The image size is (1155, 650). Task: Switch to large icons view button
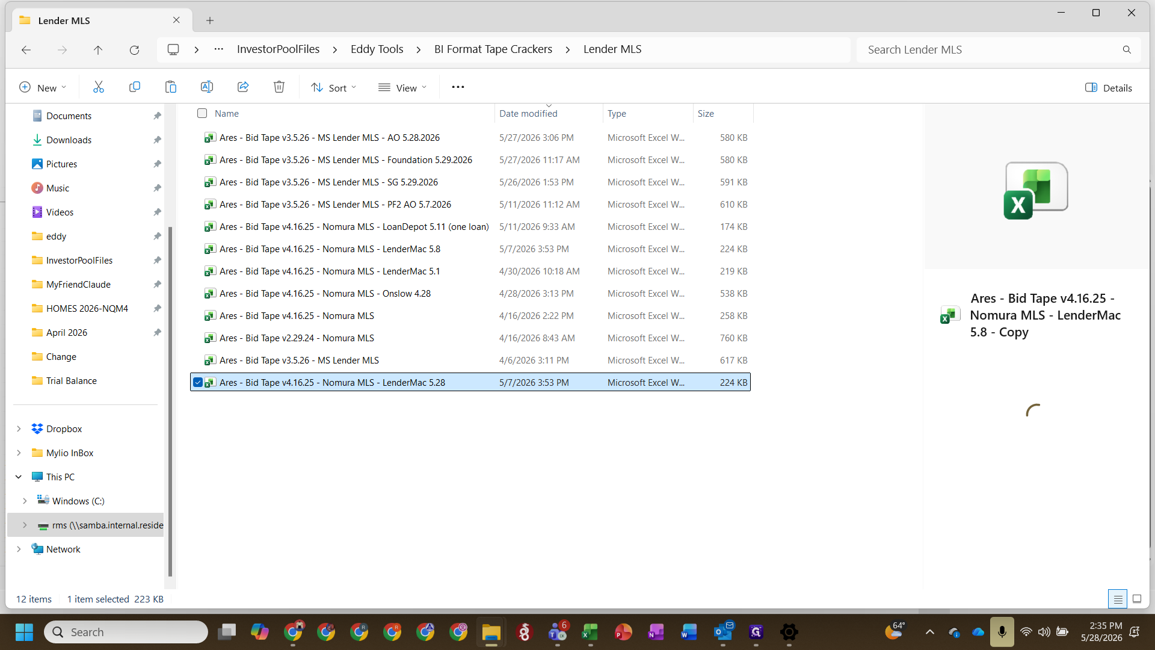point(1137,599)
